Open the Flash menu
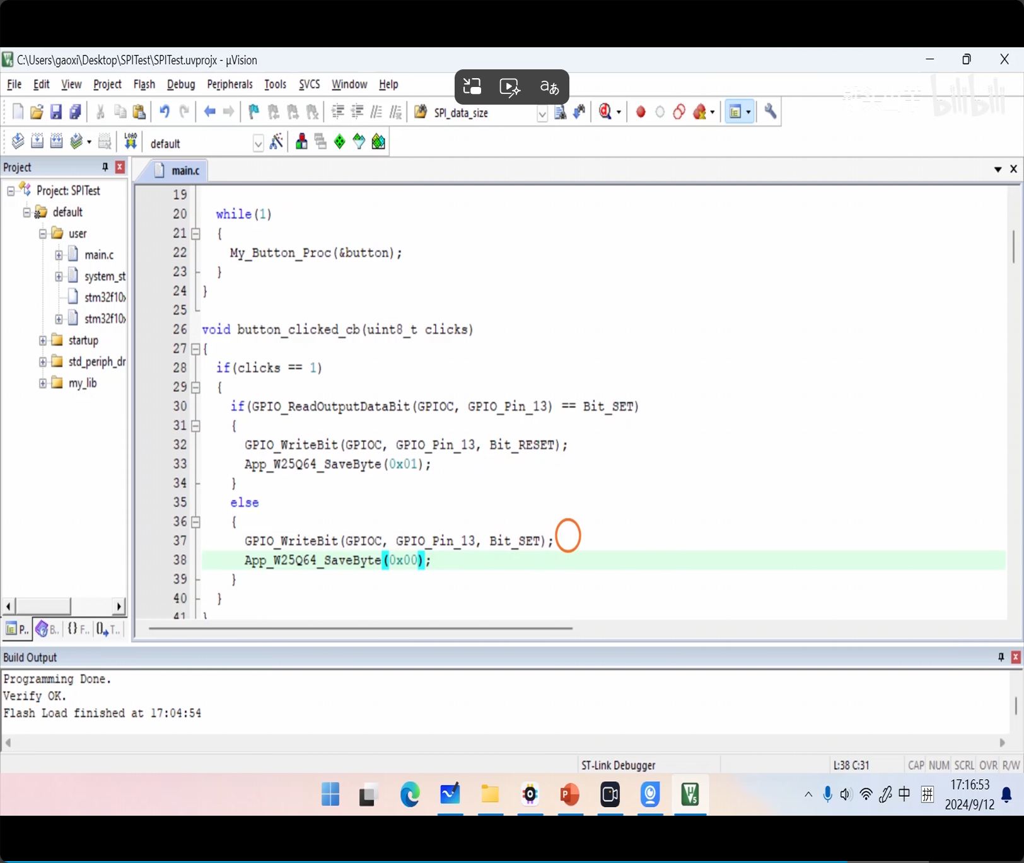The height and width of the screenshot is (863, 1024). point(144,84)
